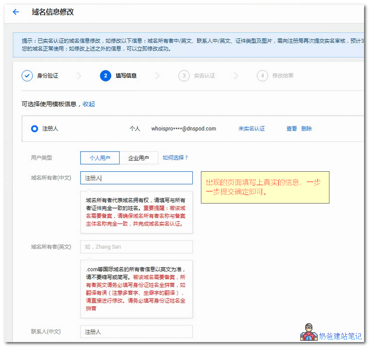Click 删除 to delete the template

coord(307,128)
